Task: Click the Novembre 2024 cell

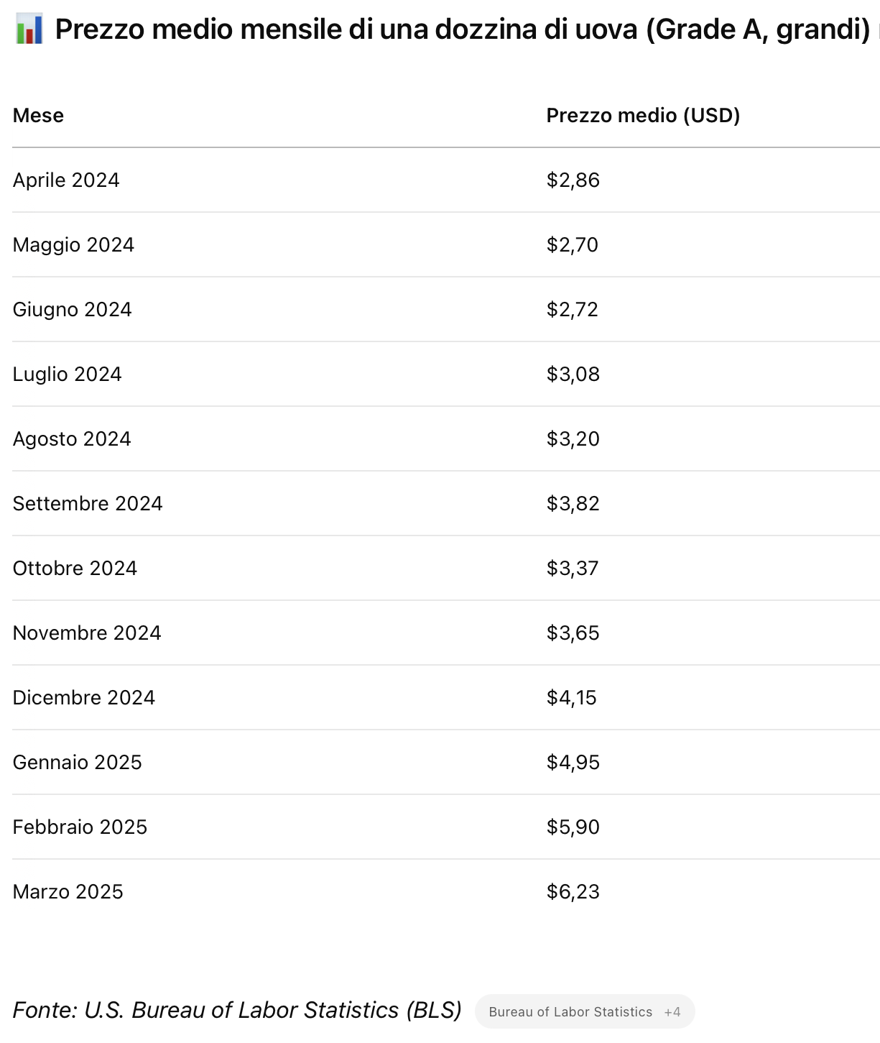Action: (87, 633)
